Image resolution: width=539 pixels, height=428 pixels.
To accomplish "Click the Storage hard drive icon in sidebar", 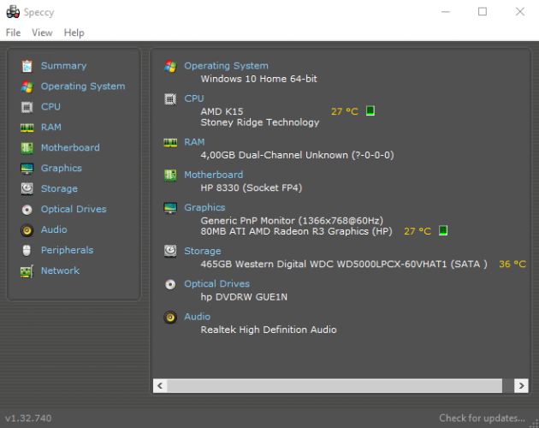I will [27, 189].
